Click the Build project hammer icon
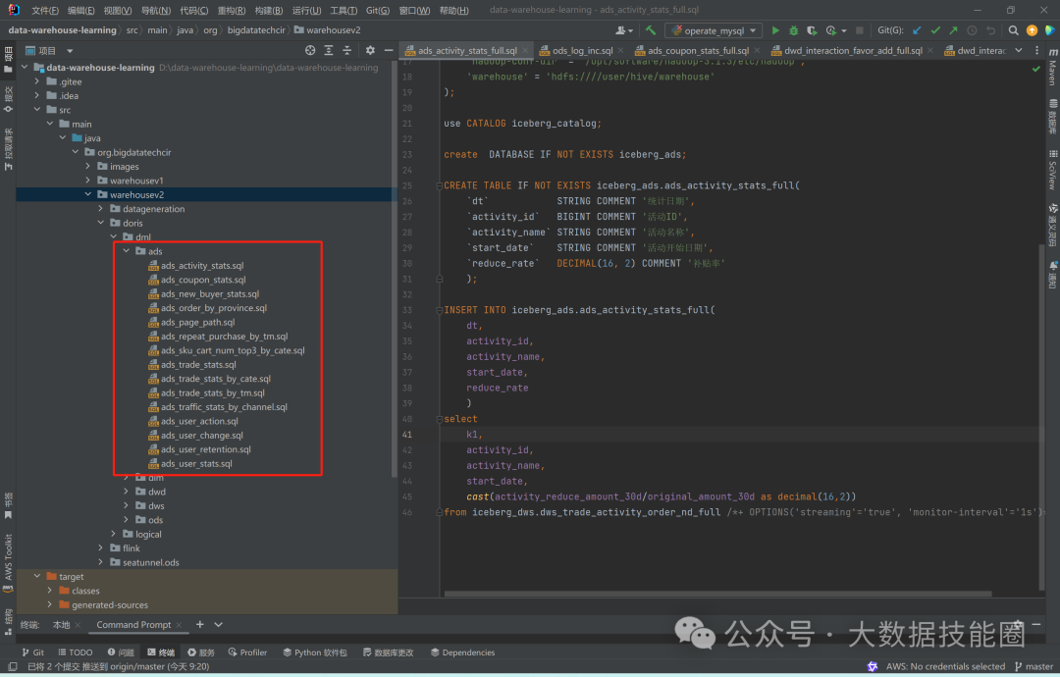This screenshot has width=1060, height=677. tap(651, 30)
